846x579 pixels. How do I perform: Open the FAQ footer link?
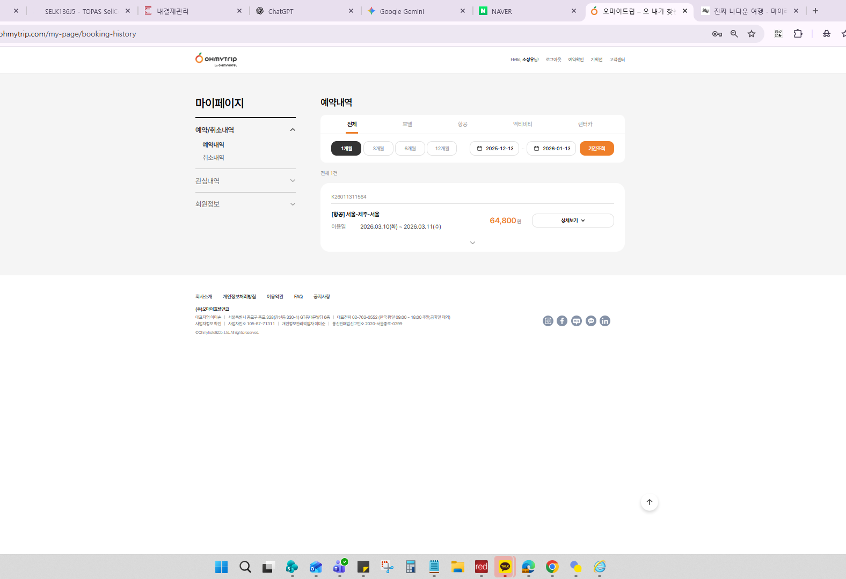pyautogui.click(x=298, y=297)
